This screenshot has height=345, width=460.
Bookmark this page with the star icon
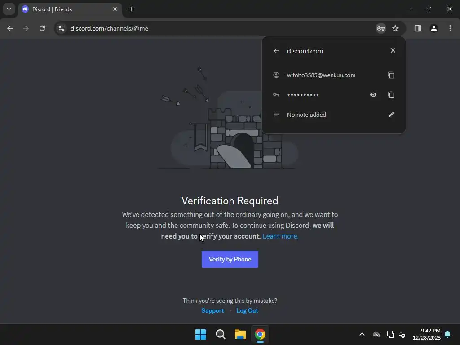[x=395, y=28]
